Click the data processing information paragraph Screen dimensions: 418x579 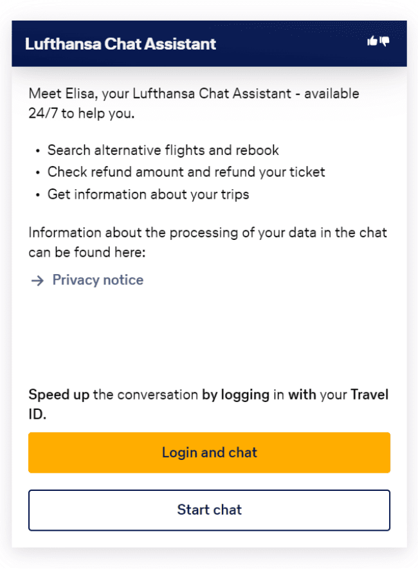click(207, 232)
